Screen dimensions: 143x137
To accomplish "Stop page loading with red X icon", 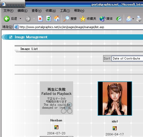I will pos(40,19).
